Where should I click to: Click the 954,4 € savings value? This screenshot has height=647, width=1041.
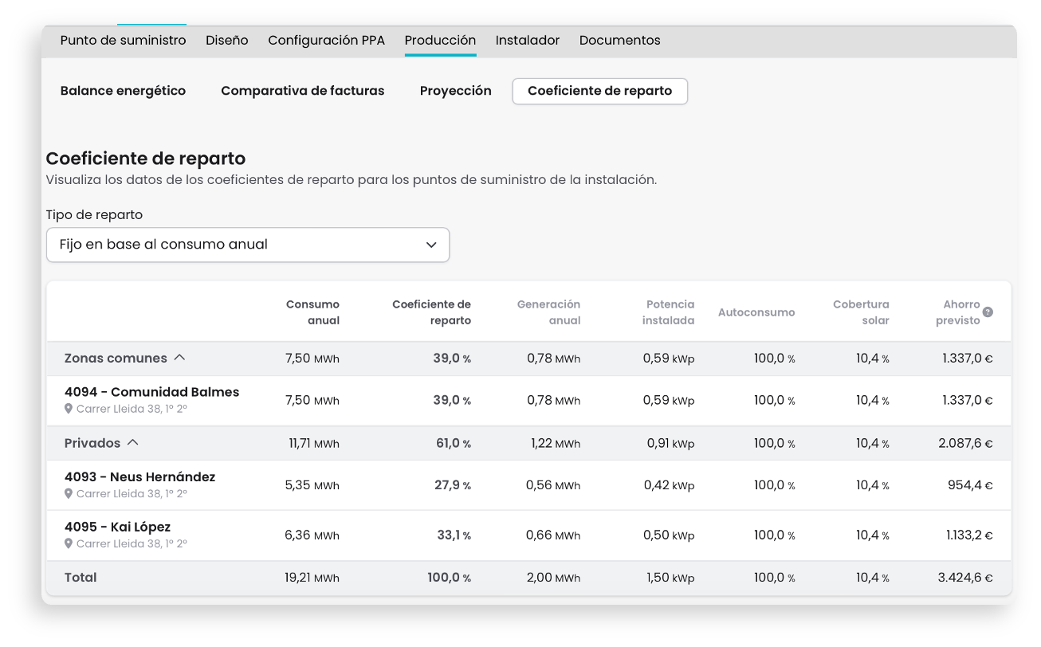click(970, 485)
